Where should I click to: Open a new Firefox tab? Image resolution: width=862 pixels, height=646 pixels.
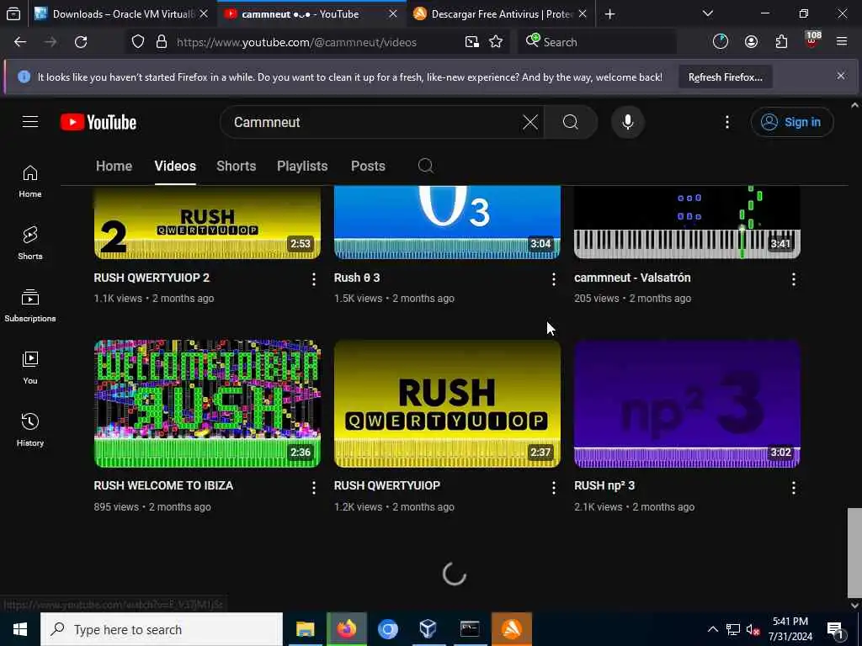point(609,14)
